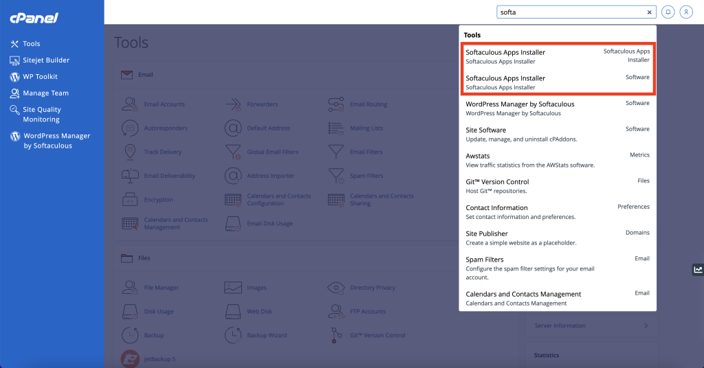This screenshot has width=704, height=368.
Task: Open the notifications bell icon
Action: [x=668, y=12]
